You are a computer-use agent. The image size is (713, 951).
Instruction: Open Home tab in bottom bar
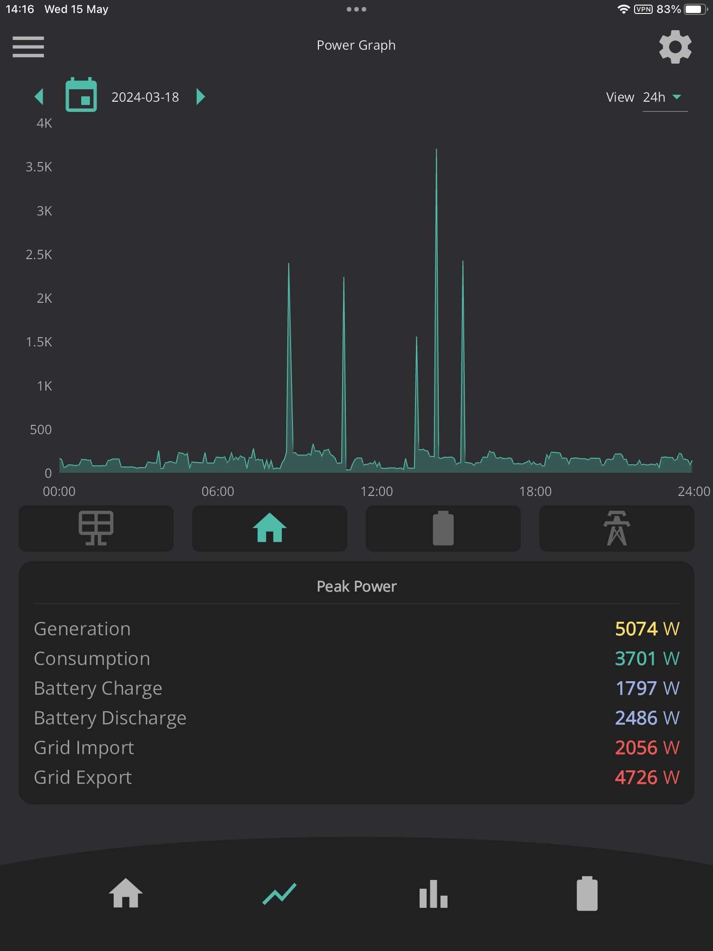pos(125,893)
